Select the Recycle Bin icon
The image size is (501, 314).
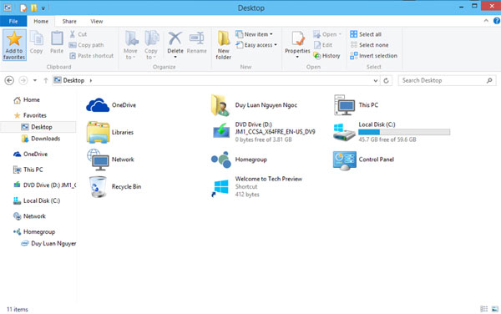[98, 186]
